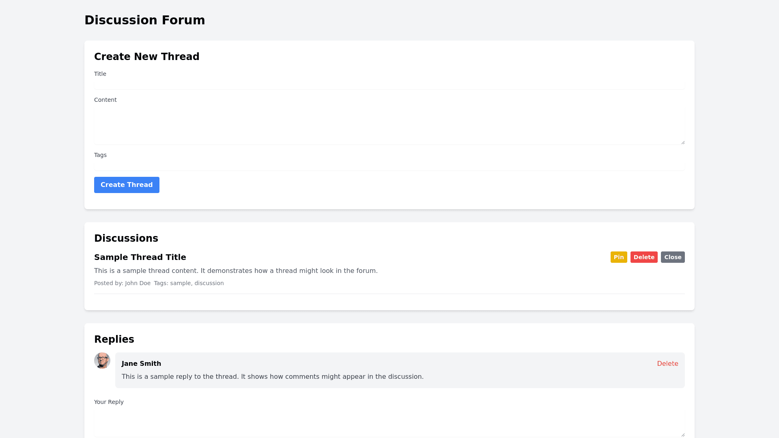This screenshot has width=779, height=438.
Task: Click the Tags input field
Action: (389, 165)
